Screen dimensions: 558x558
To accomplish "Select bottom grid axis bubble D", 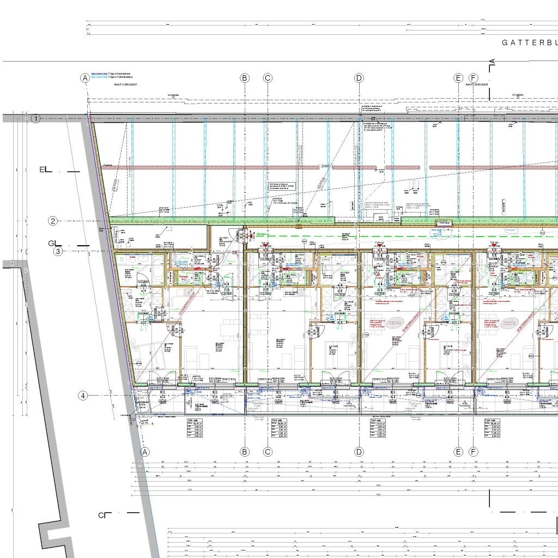I will [x=359, y=452].
